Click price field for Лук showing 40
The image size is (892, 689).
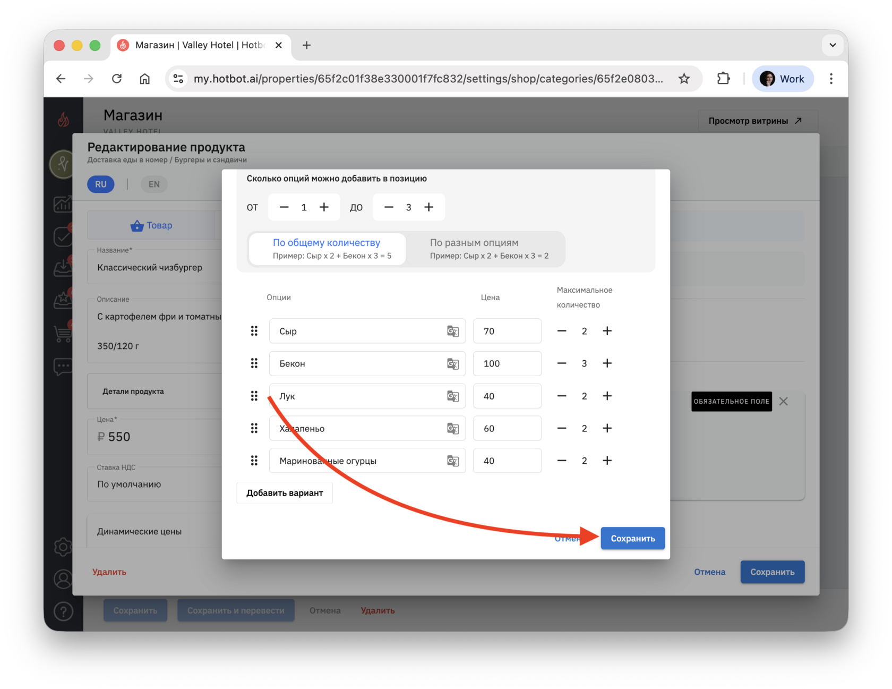(x=507, y=396)
